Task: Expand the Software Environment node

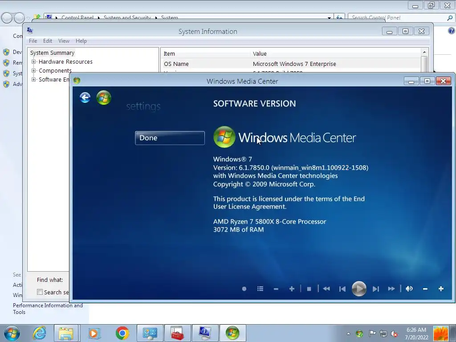Action: click(34, 79)
